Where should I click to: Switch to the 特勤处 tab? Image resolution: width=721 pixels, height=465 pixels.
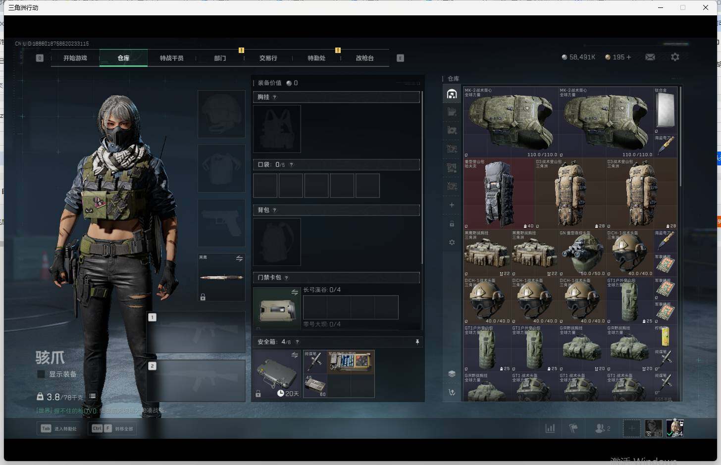click(x=316, y=58)
